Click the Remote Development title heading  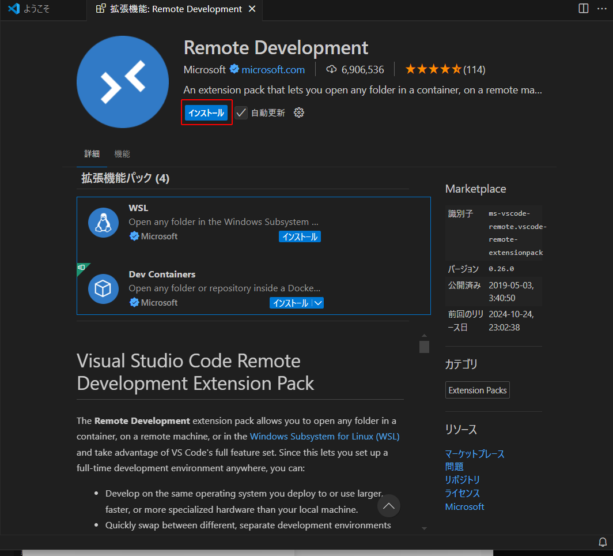[275, 48]
